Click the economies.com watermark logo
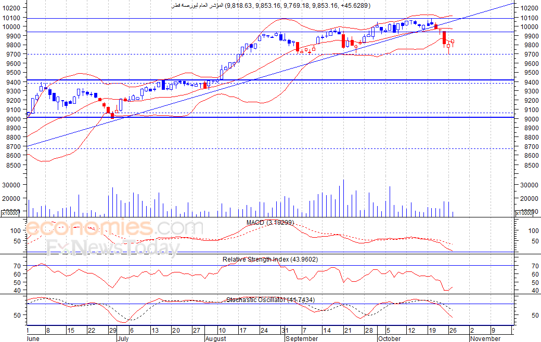The image size is (541, 342). [114, 228]
